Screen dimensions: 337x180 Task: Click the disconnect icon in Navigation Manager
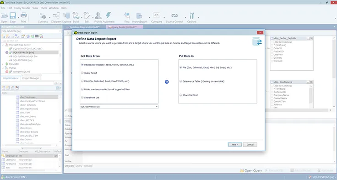click(17, 36)
